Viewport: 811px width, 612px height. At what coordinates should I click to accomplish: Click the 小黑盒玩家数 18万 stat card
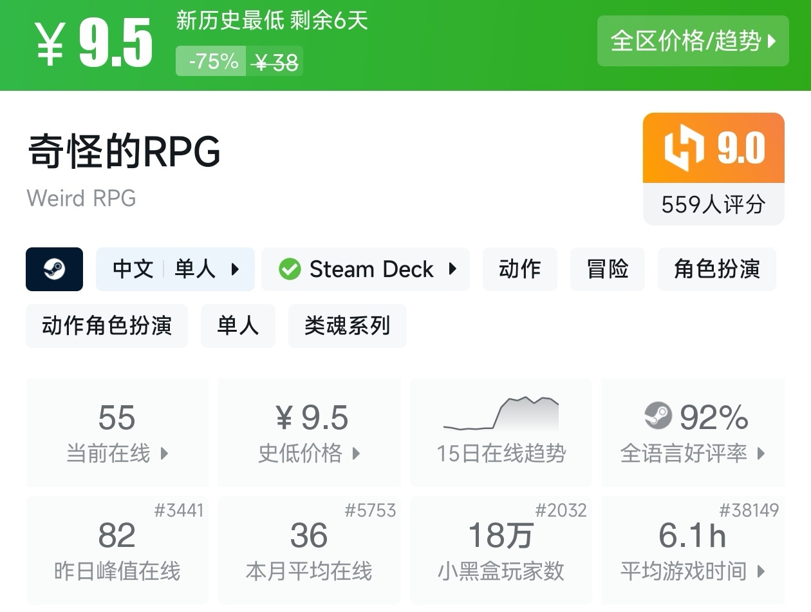tap(501, 550)
